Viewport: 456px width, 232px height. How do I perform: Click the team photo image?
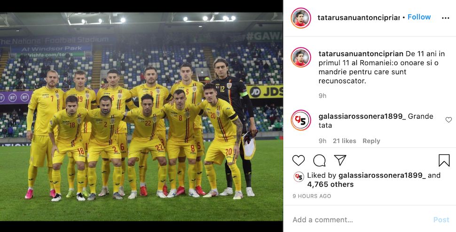tap(142, 116)
